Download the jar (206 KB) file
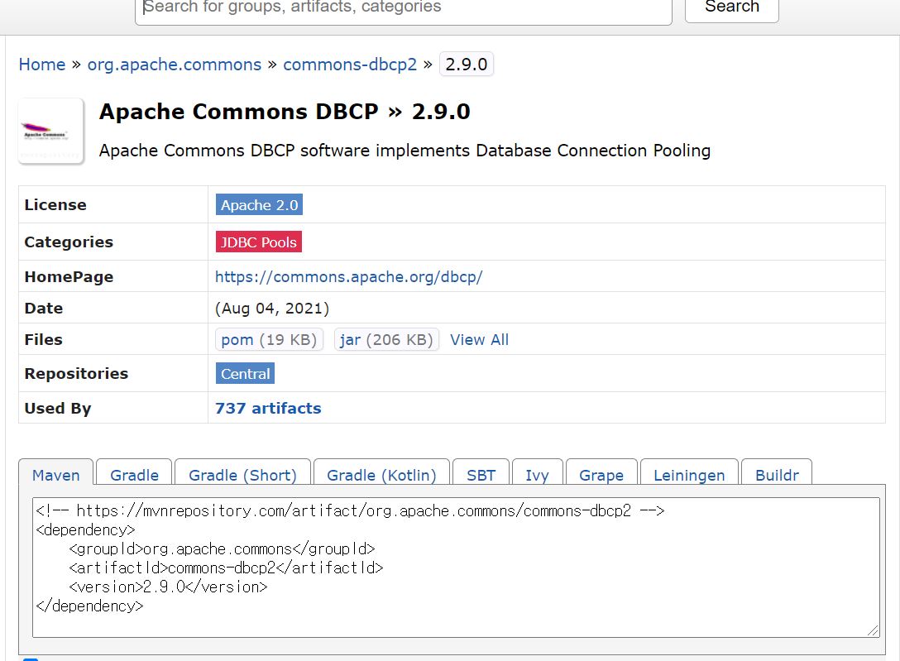 click(x=385, y=340)
